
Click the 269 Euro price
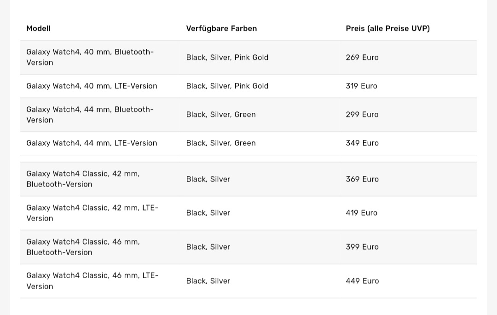(x=362, y=58)
